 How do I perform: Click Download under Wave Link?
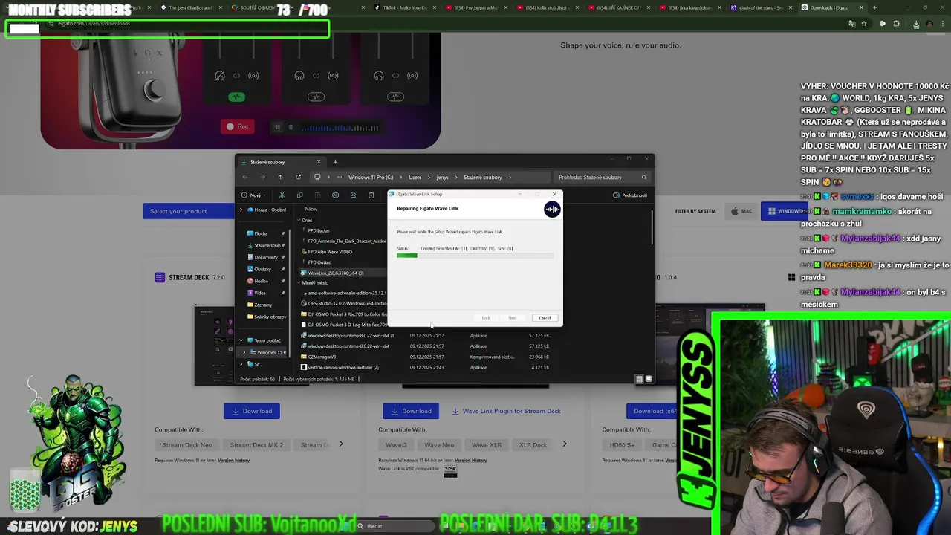click(x=410, y=411)
